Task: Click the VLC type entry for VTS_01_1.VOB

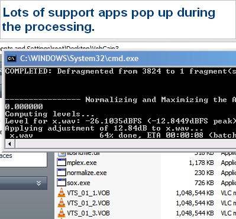Action: (x=228, y=193)
